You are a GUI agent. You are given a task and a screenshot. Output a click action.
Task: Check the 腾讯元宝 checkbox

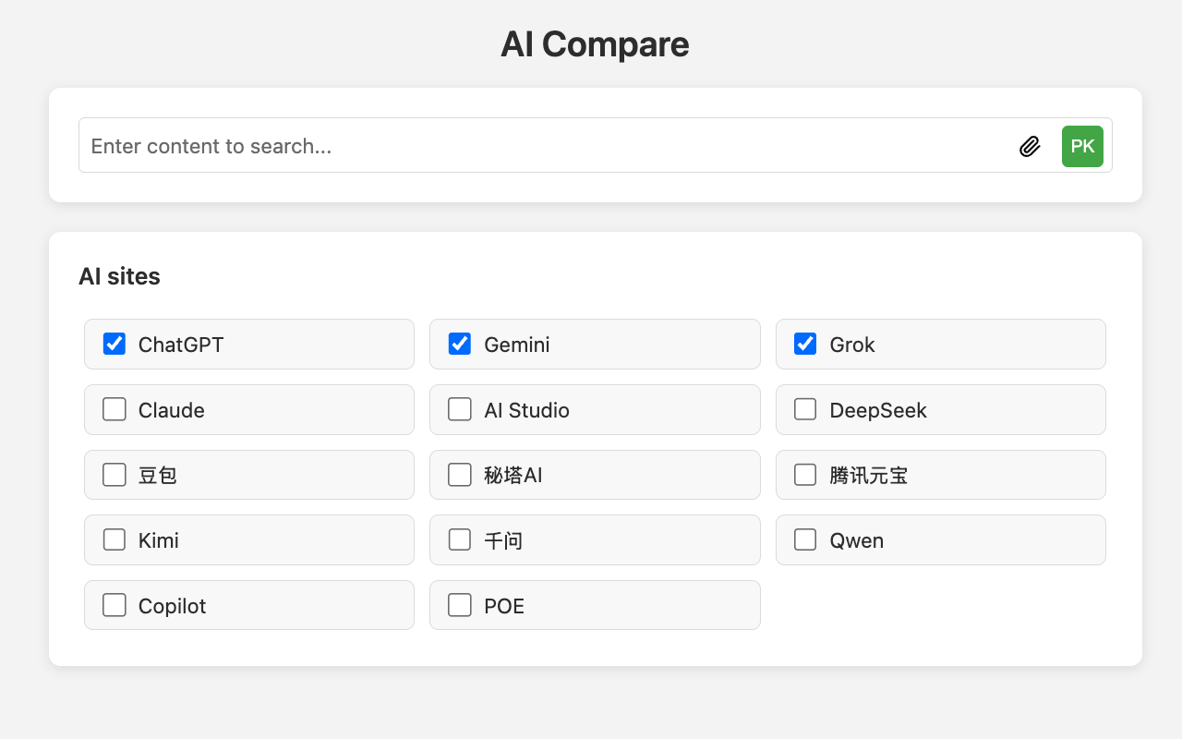805,475
